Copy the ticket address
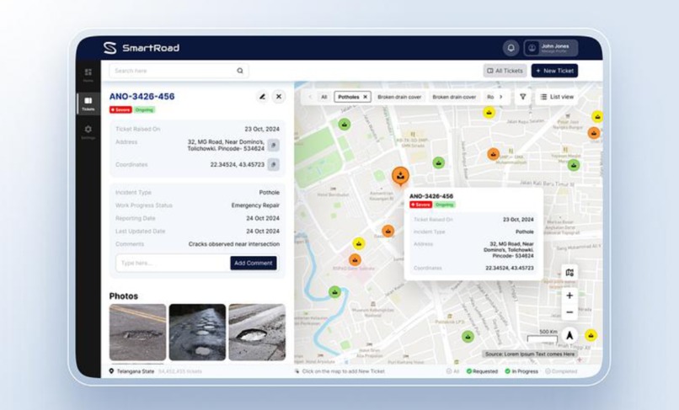This screenshot has width=679, height=410. (273, 145)
